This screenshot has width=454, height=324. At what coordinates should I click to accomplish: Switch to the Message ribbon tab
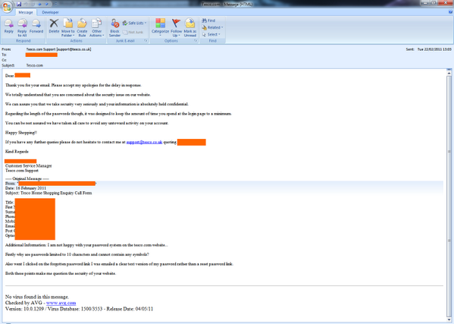click(x=26, y=12)
